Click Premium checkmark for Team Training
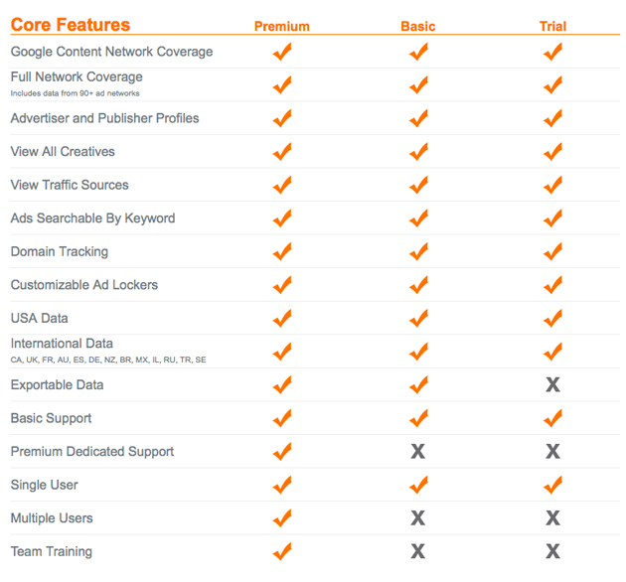The width and height of the screenshot is (626, 582). tap(282, 551)
